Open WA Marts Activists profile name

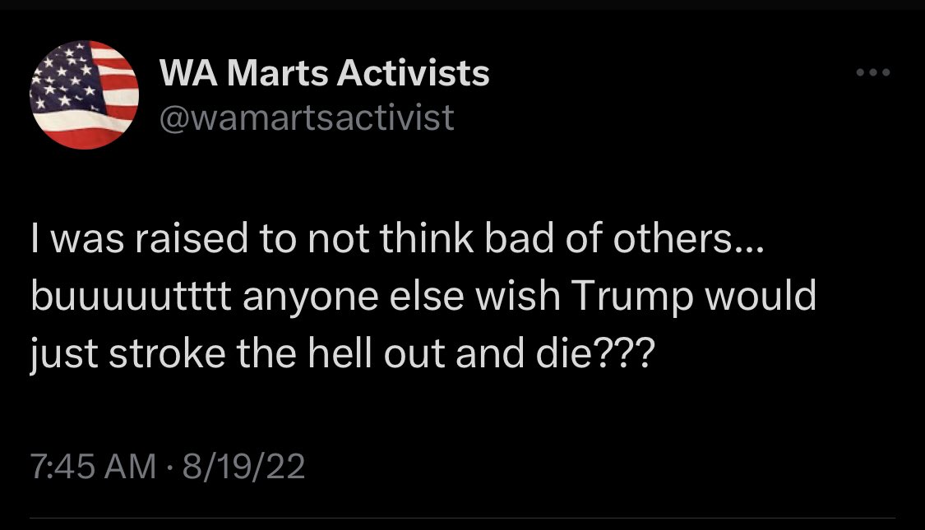325,75
